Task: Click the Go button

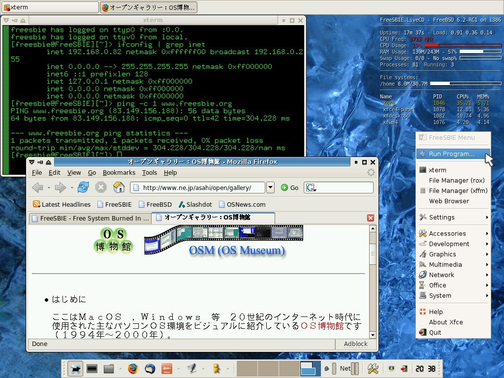Action: point(290,188)
